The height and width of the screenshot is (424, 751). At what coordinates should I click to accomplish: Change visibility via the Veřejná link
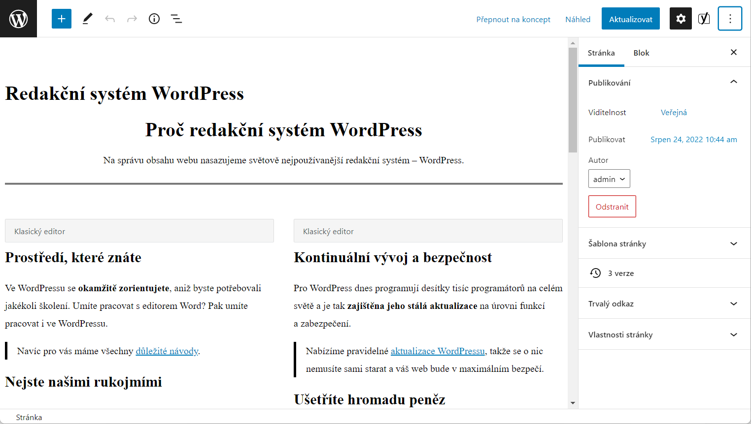click(x=674, y=112)
